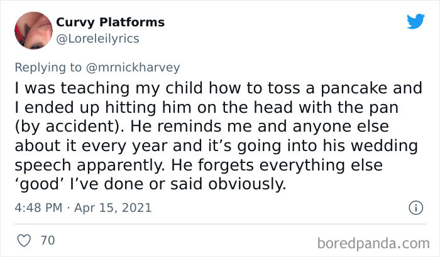Open the @Loreleilyrics handle
Screen dimensions: 440x257
(x=97, y=39)
